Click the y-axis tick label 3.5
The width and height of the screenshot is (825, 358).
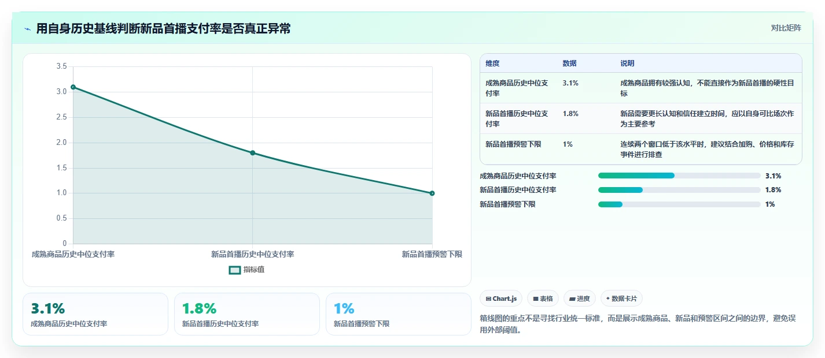click(x=61, y=66)
